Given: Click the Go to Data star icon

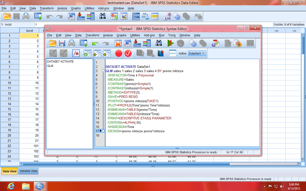Looking at the screenshot, I should point(118,43).
